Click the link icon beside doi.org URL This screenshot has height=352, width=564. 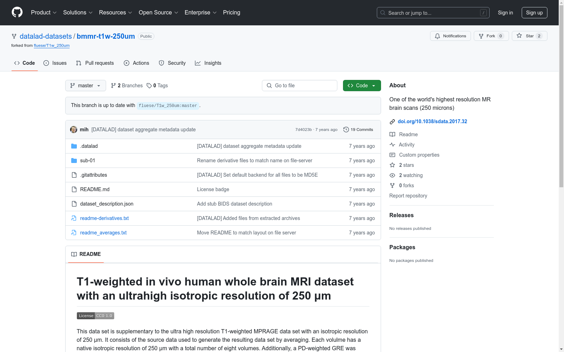coord(392,122)
